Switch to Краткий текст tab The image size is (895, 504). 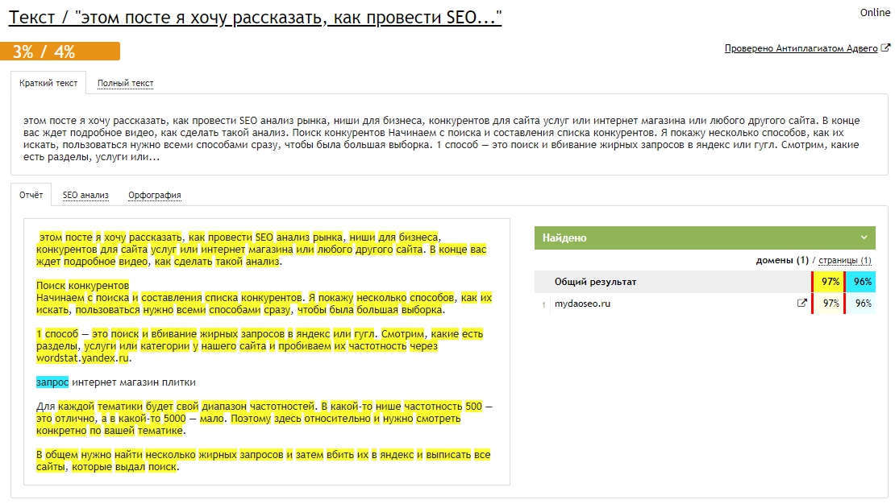48,83
